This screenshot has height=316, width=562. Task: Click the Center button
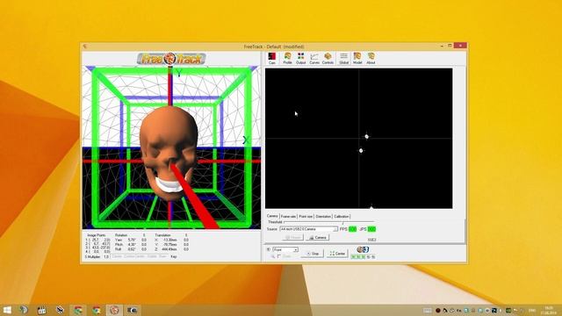(x=337, y=254)
